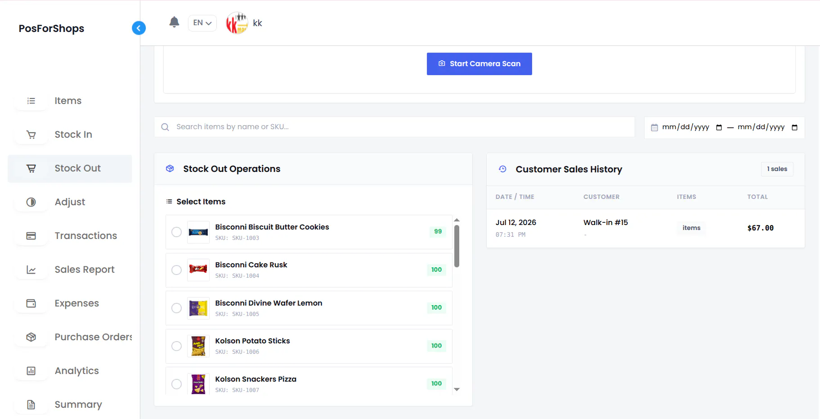This screenshot has width=820, height=419.
Task: Select Bisconni Cake Rusk radio button
Action: (x=177, y=270)
